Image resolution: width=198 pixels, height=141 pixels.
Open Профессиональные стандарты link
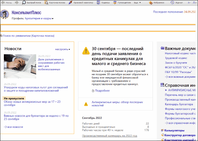pos(180,118)
